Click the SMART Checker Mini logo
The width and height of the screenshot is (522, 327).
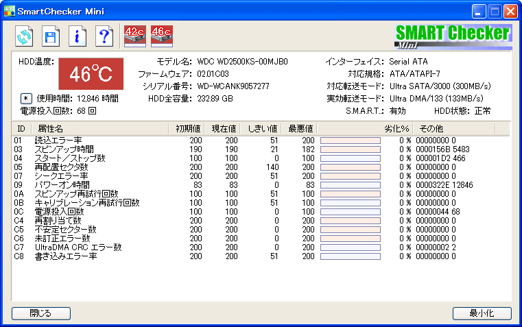pos(453,36)
